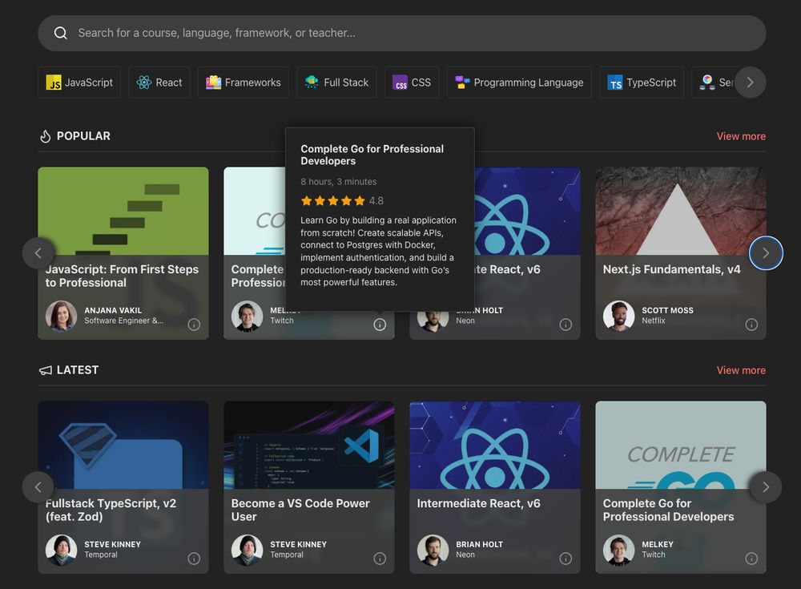Screen dimensions: 801x589
Task: Show info for Become a VS Code Power User
Action: 380,559
